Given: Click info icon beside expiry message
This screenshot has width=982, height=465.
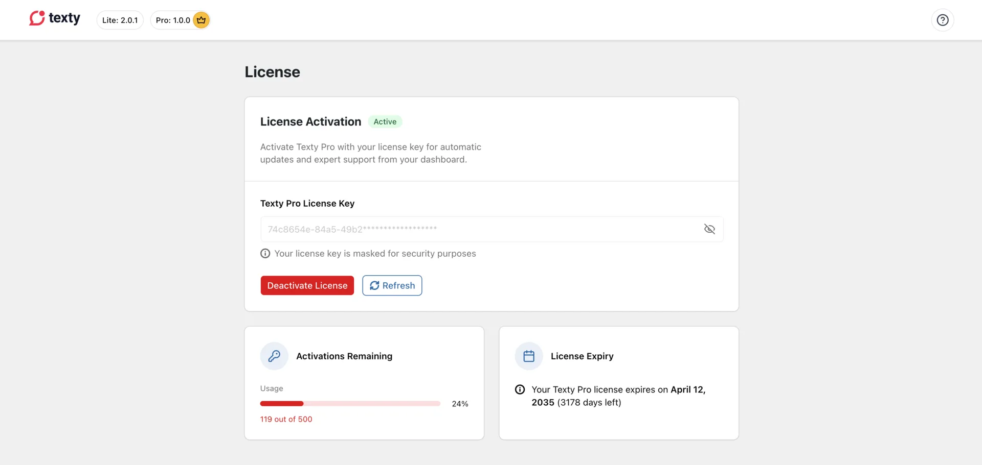Looking at the screenshot, I should 520,389.
